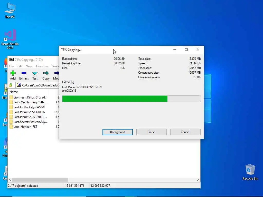Minimize the 75% Copying dialog
This screenshot has height=197, width=263.
[x=175, y=50]
